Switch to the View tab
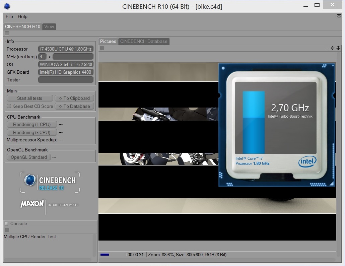Image resolution: width=345 pixels, height=266 pixels. [x=49, y=26]
